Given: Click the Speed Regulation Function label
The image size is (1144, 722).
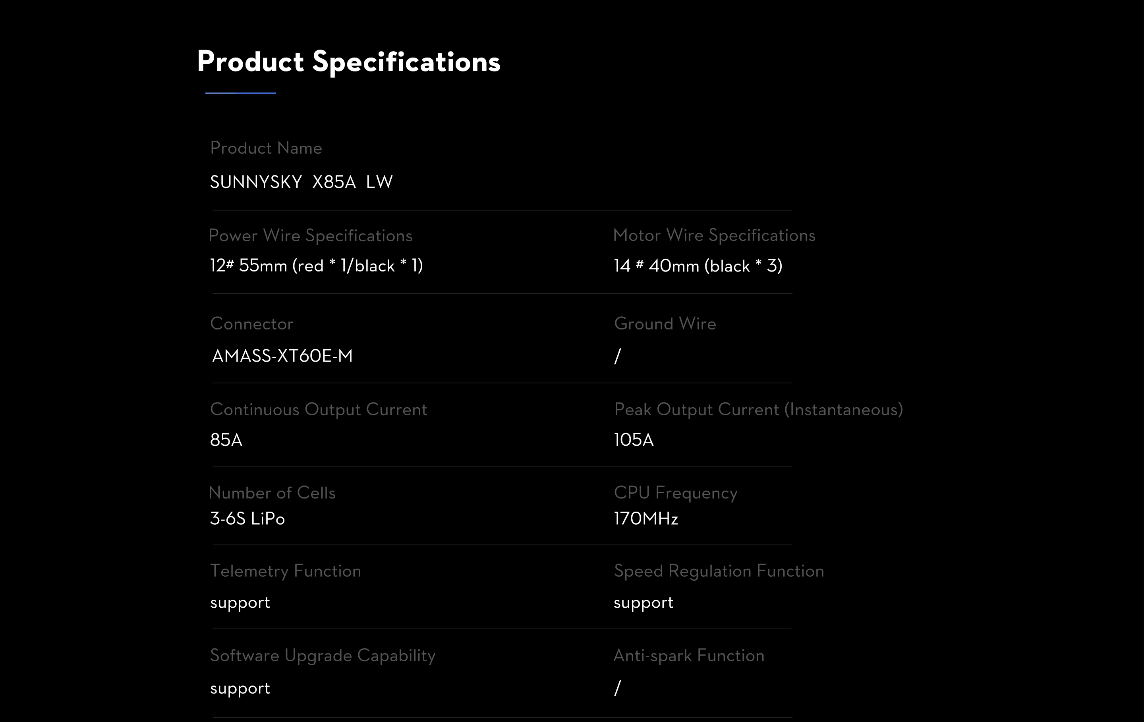Looking at the screenshot, I should point(719,571).
